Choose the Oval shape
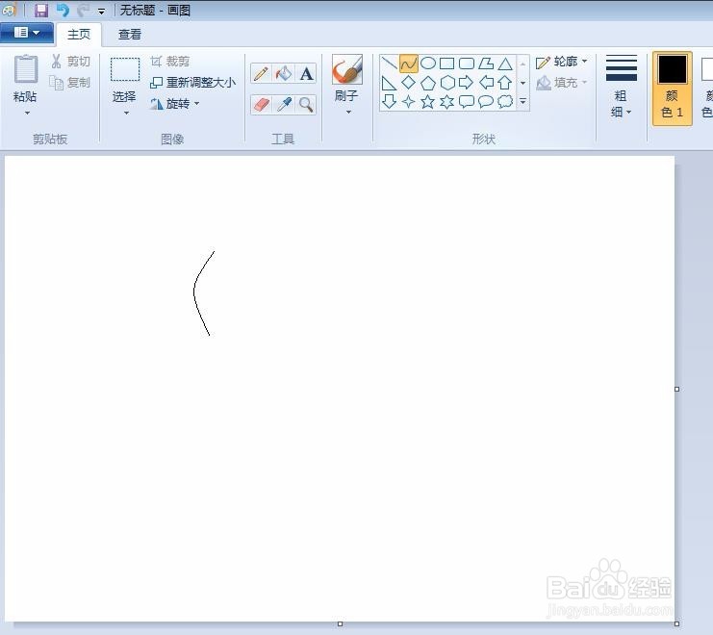Screen dimensions: 713x635 428,63
